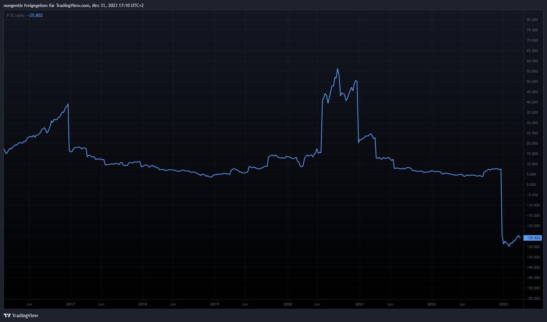Image resolution: width=547 pixels, height=322 pixels.
Task: Click the TradingView logo icon
Action: [x=7, y=315]
